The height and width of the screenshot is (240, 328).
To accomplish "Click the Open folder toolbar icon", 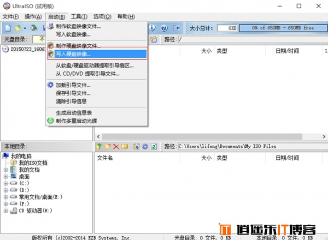I will 18,28.
